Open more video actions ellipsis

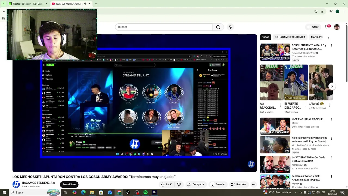tap(254, 184)
